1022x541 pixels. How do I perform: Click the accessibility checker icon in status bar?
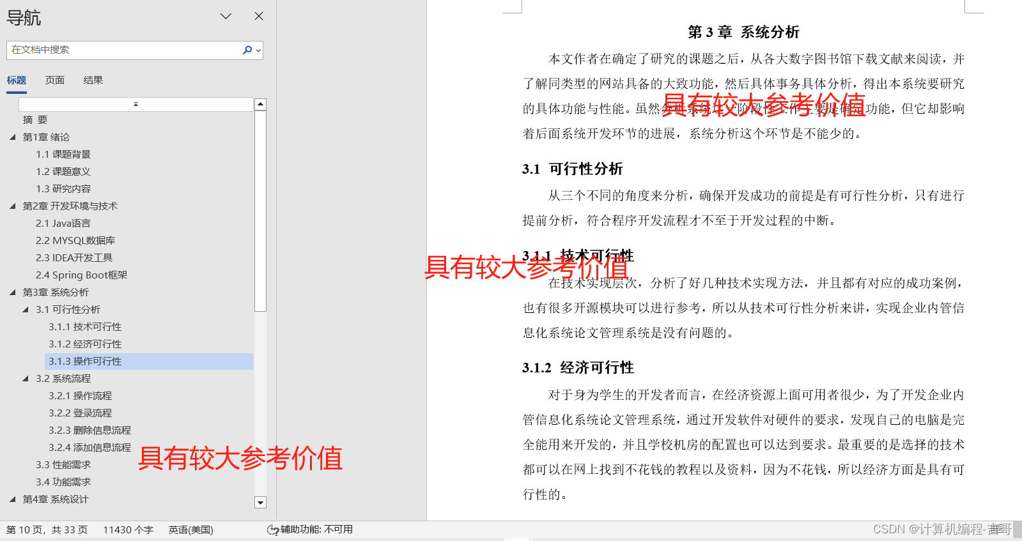(273, 530)
